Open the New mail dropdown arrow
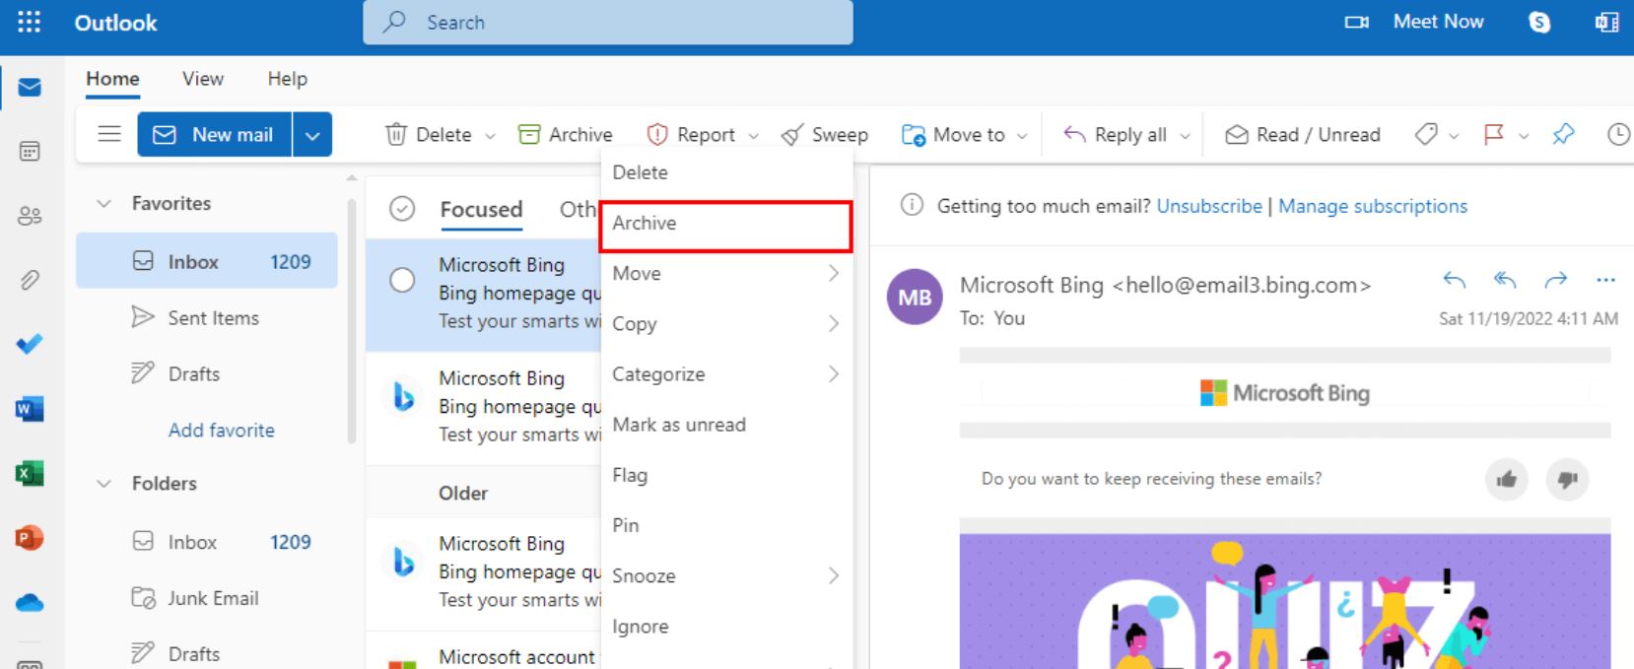Screen dimensions: 1634x669 tap(312, 135)
